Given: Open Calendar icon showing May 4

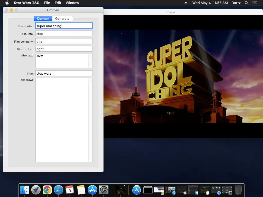Looking at the screenshot, I should 70,190.
